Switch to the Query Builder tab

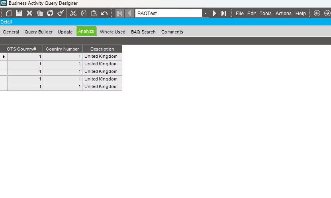(x=38, y=32)
